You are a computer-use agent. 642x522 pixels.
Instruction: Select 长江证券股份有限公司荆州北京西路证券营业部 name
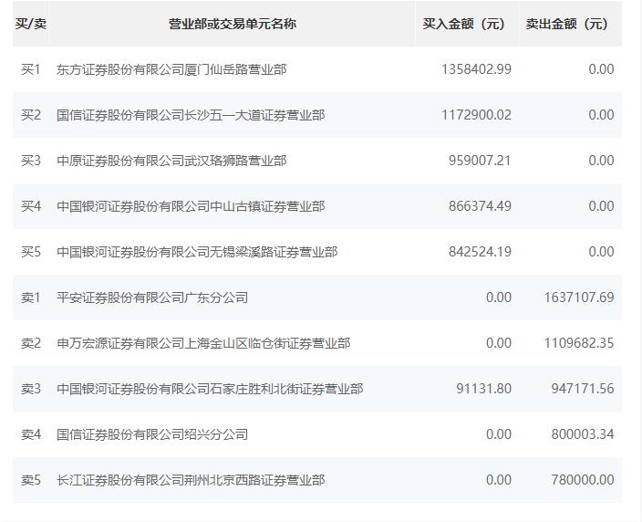(191, 479)
